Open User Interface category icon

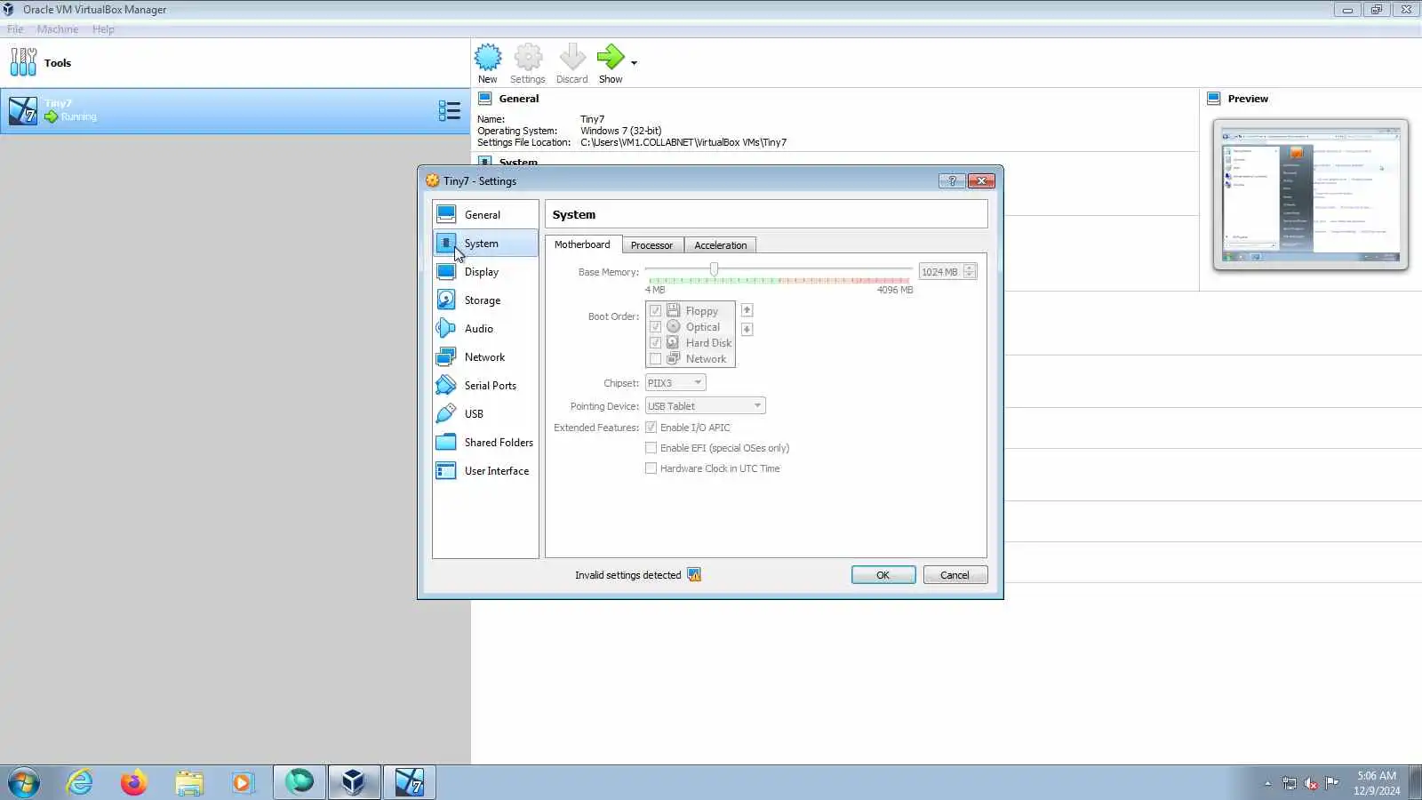click(x=446, y=471)
